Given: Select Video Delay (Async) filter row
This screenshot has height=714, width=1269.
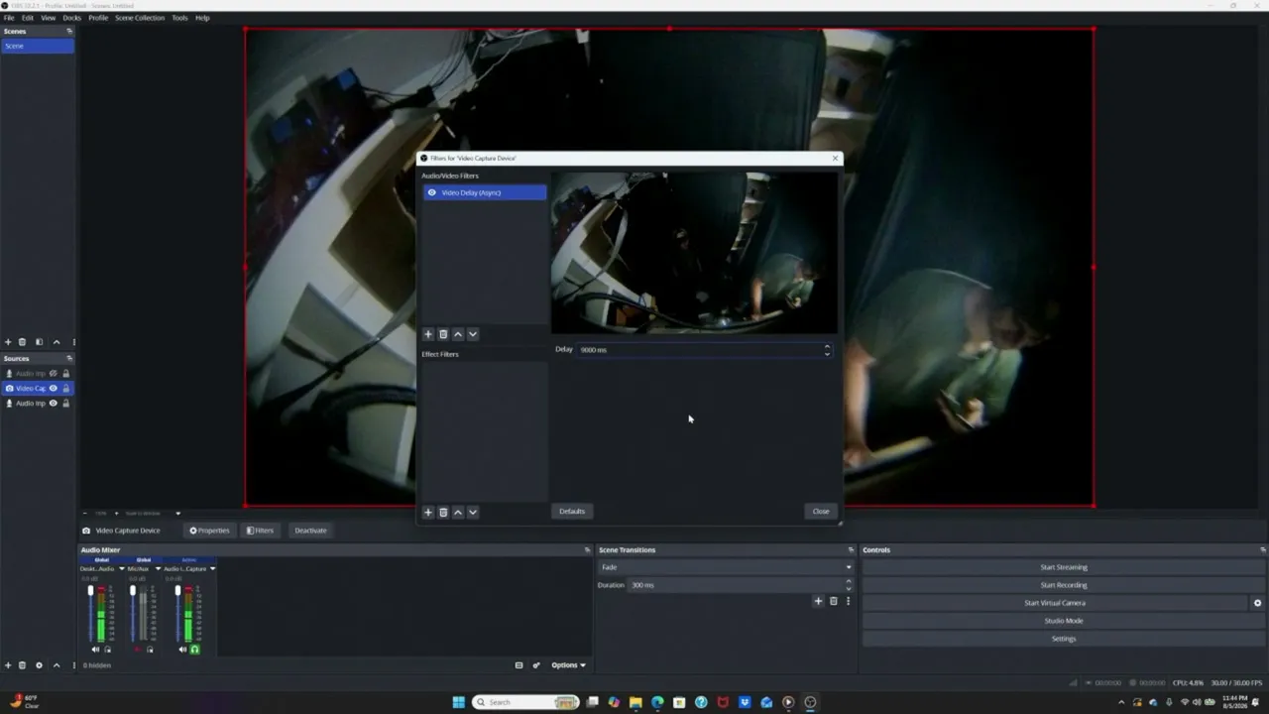Looking at the screenshot, I should [485, 192].
